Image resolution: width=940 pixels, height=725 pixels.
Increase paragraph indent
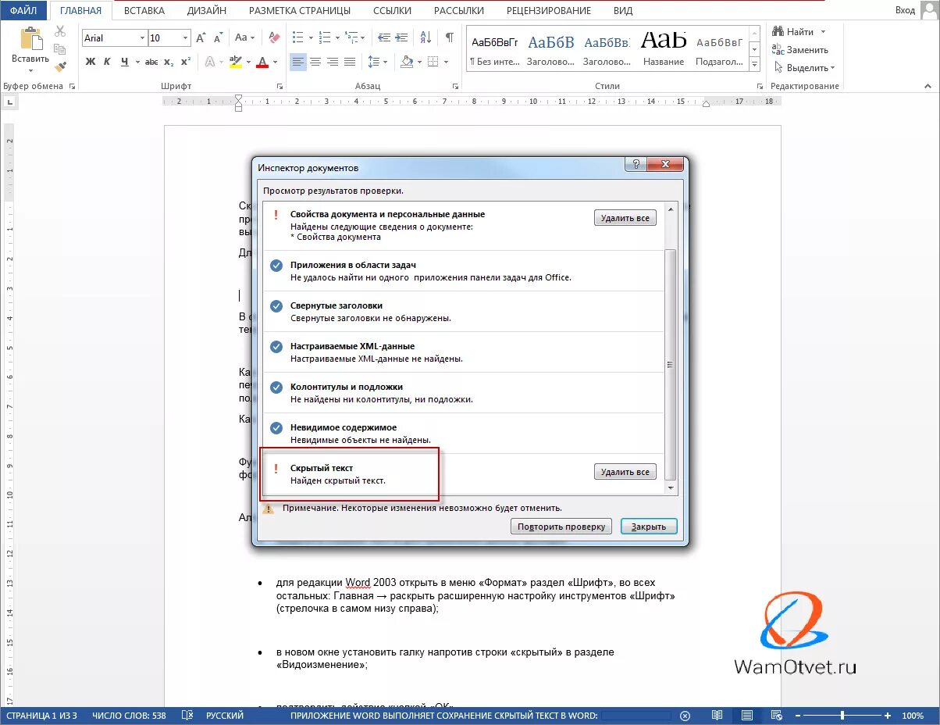[401, 37]
